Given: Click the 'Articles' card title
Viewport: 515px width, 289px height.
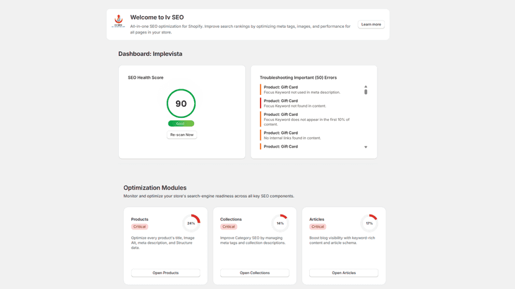Looking at the screenshot, I should [317, 219].
